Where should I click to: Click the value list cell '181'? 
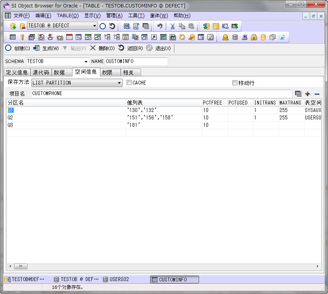pos(164,125)
